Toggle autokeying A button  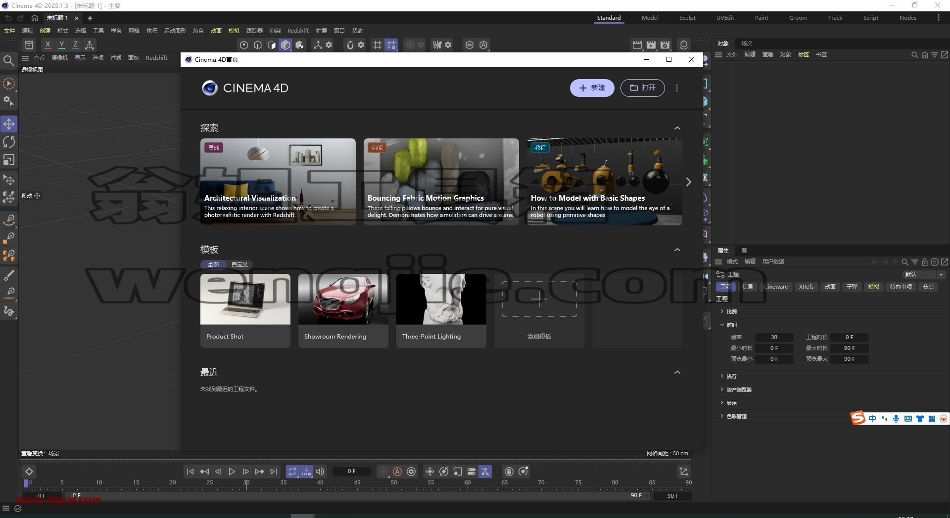[x=397, y=472]
